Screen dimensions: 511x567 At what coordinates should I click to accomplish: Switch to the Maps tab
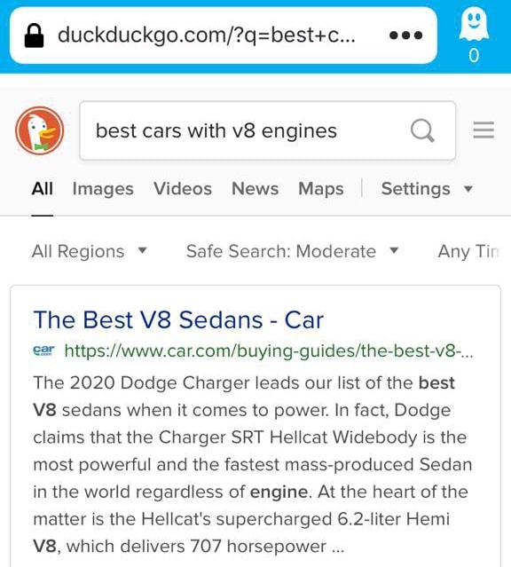point(321,189)
